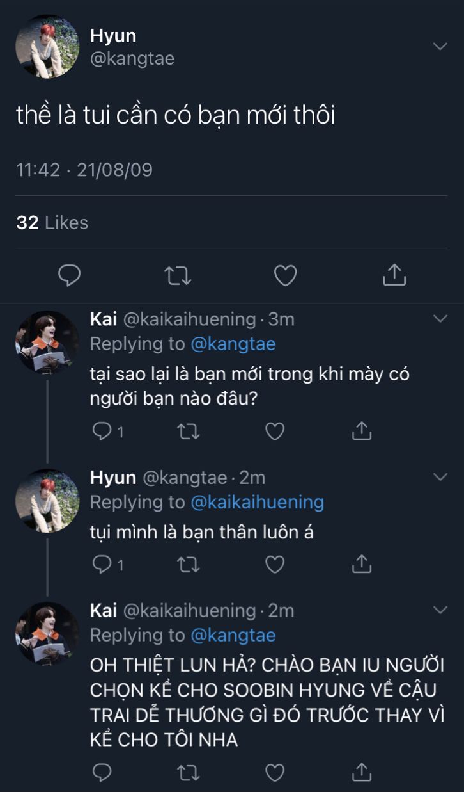The width and height of the screenshot is (464, 792).
Task: Expand options chevron on Hyun's 2m reply
Action: pyautogui.click(x=440, y=477)
